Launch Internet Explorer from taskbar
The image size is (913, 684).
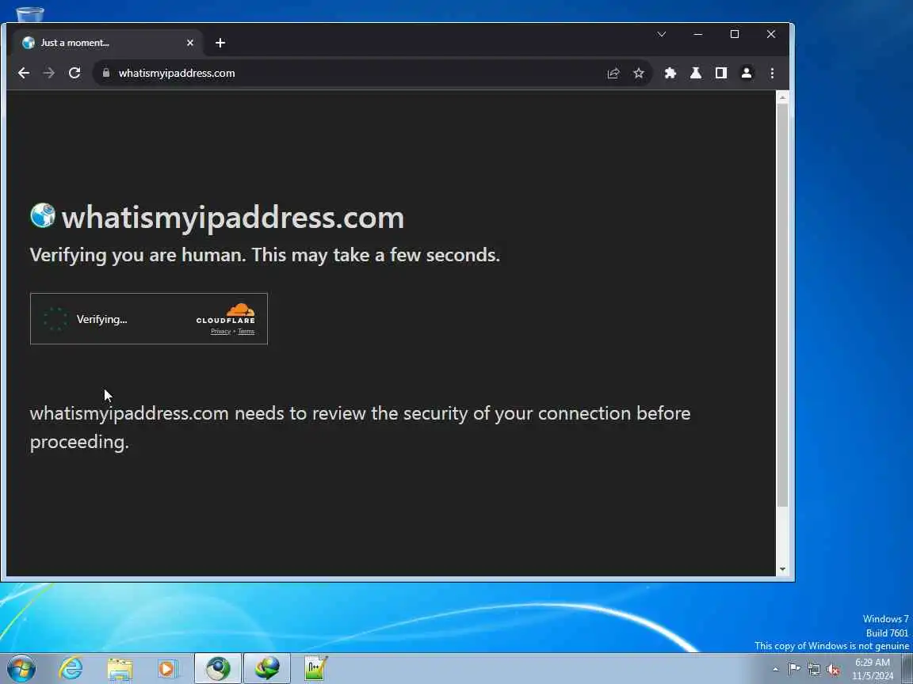tap(71, 668)
